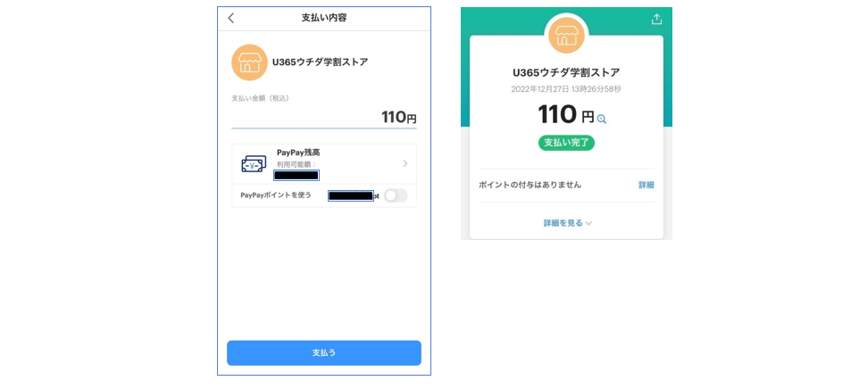Click the green 支払い完了 badge

pos(566,143)
